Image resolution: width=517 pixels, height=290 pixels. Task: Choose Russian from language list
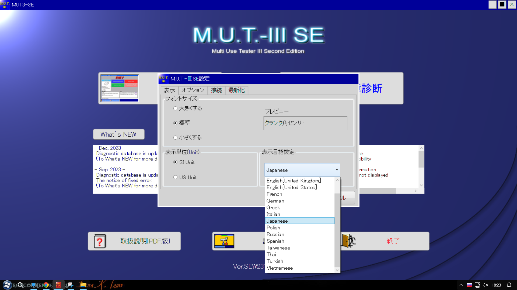tap(300, 234)
